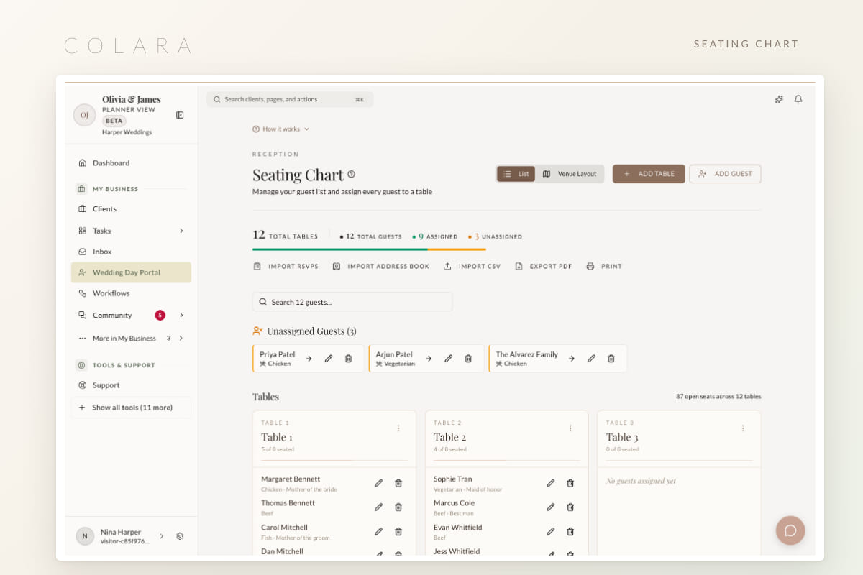863x575 pixels.
Task: Expand the How it works section
Action: click(281, 129)
